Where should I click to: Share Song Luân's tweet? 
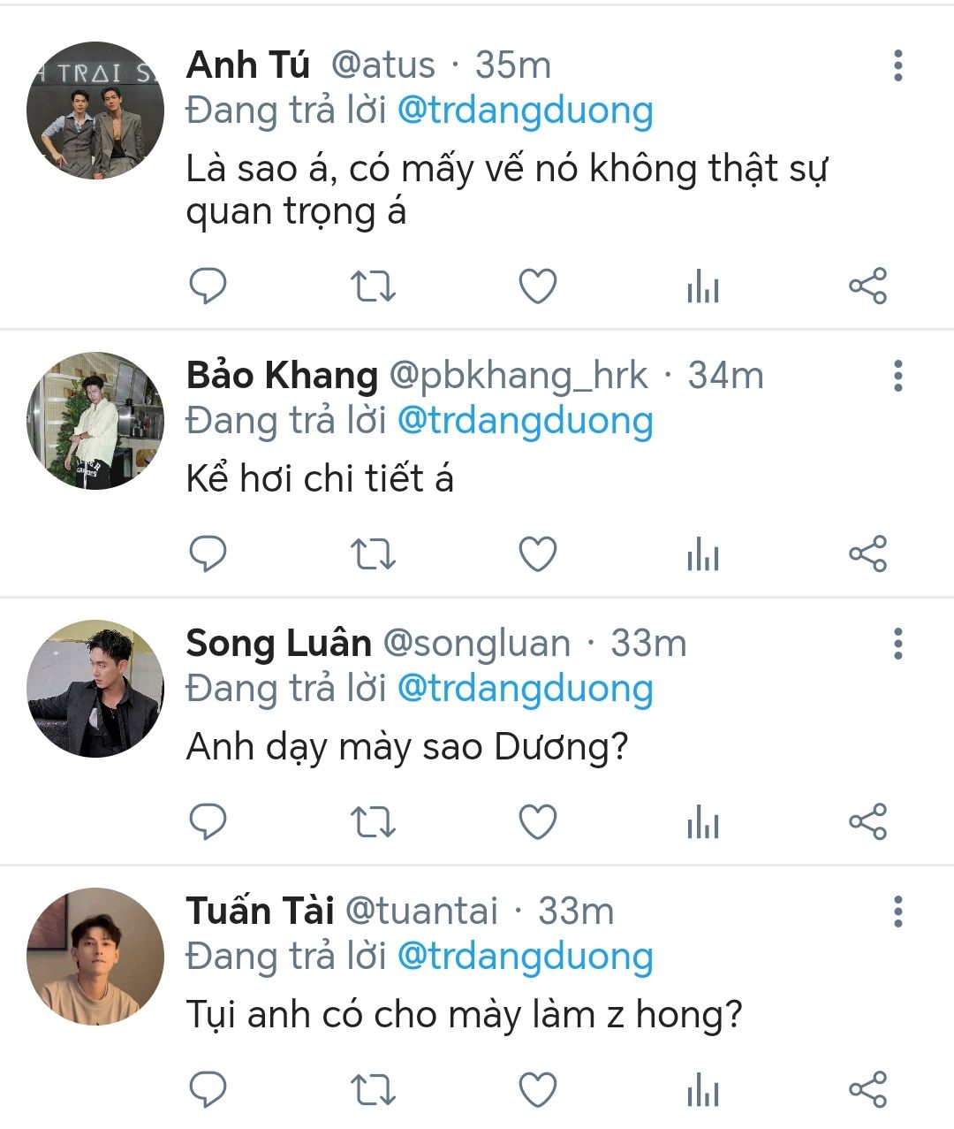(x=867, y=822)
